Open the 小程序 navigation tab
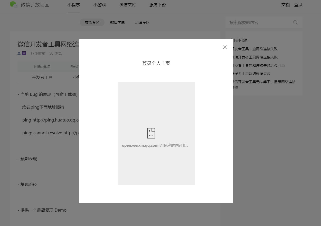Screen dimensions: 321x226 [x=74, y=5]
